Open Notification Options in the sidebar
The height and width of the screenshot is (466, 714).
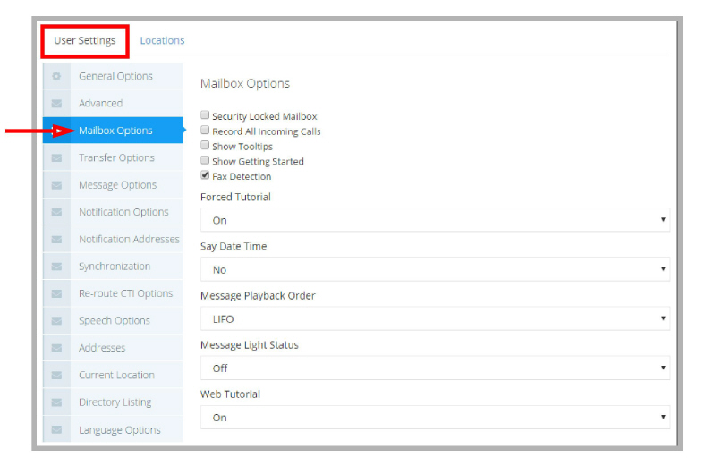click(x=113, y=213)
